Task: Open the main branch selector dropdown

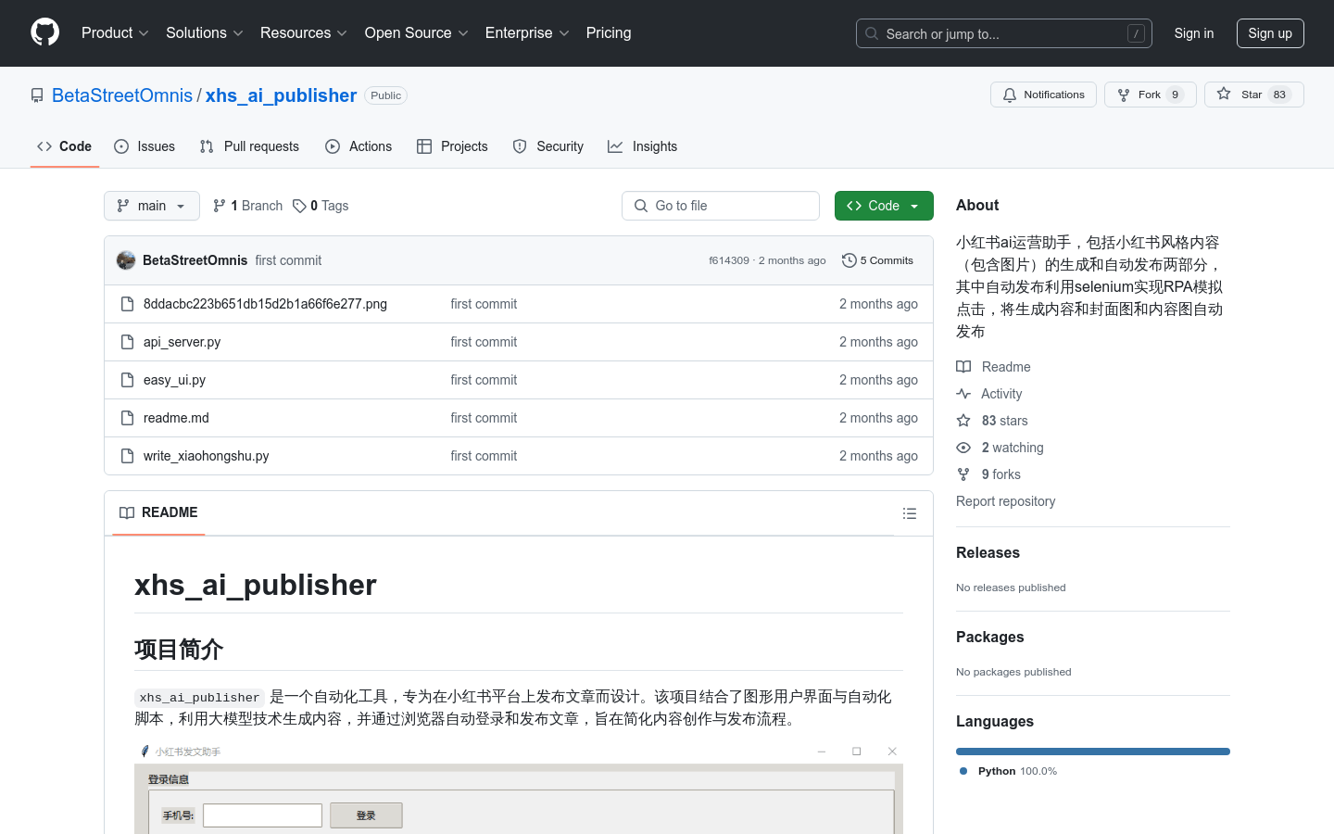Action: tap(152, 206)
